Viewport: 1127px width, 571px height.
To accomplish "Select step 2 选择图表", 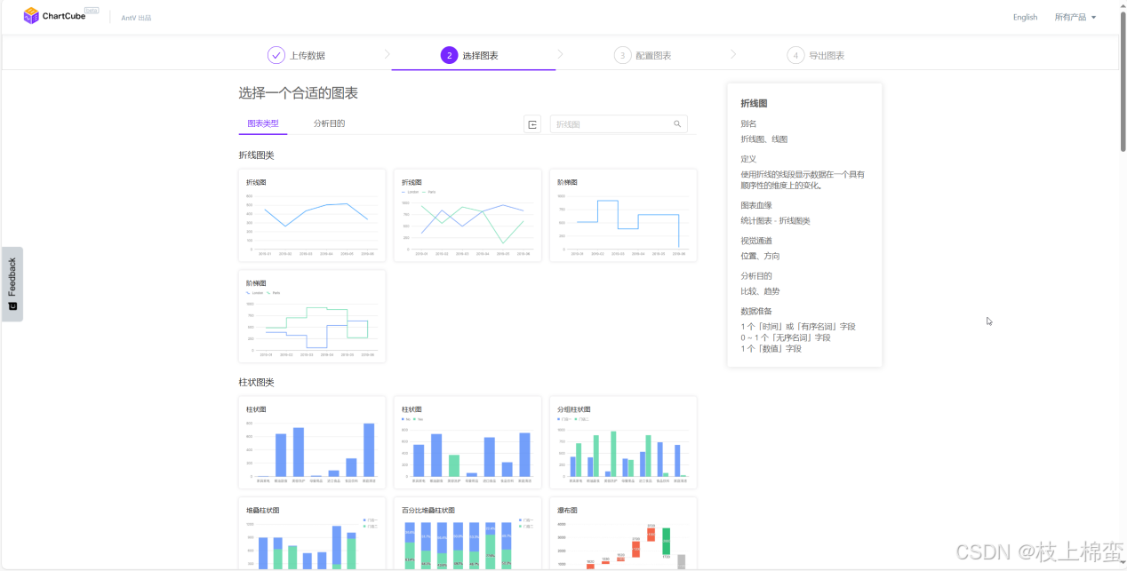I will click(x=469, y=55).
